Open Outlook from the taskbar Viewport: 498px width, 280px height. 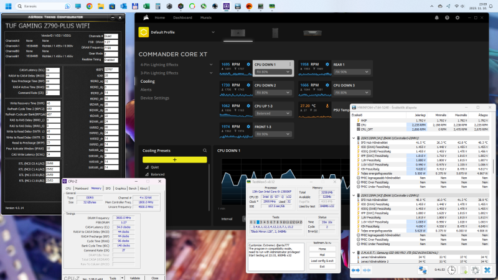pos(123,6)
